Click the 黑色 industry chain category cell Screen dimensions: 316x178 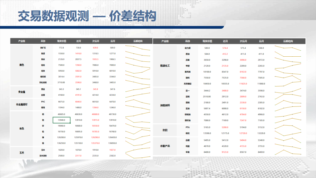(22, 65)
